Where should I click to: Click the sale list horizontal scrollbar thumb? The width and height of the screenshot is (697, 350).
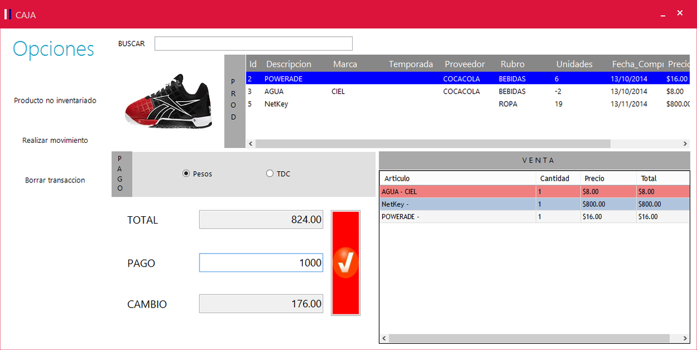coord(529,338)
